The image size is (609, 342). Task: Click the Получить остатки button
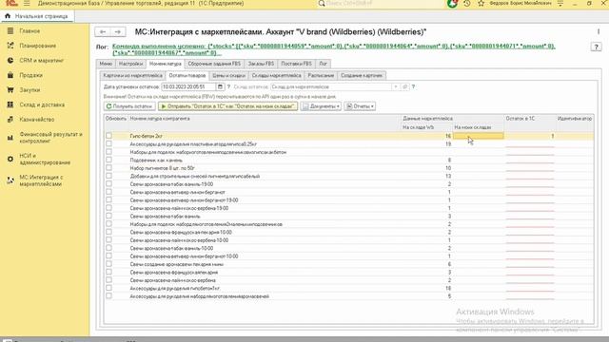(x=129, y=106)
